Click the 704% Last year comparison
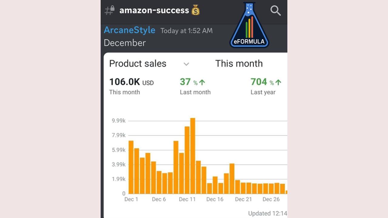This screenshot has height=218, width=388. 266,86
